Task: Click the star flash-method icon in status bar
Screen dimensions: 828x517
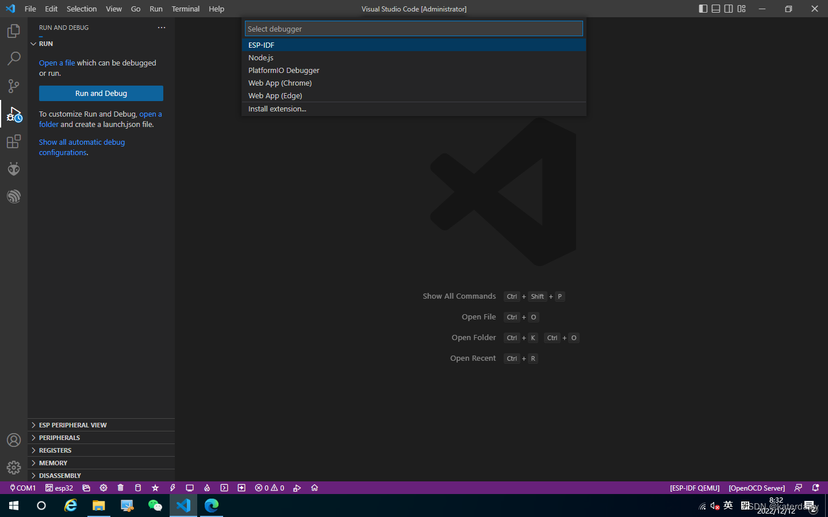Action: (x=155, y=488)
